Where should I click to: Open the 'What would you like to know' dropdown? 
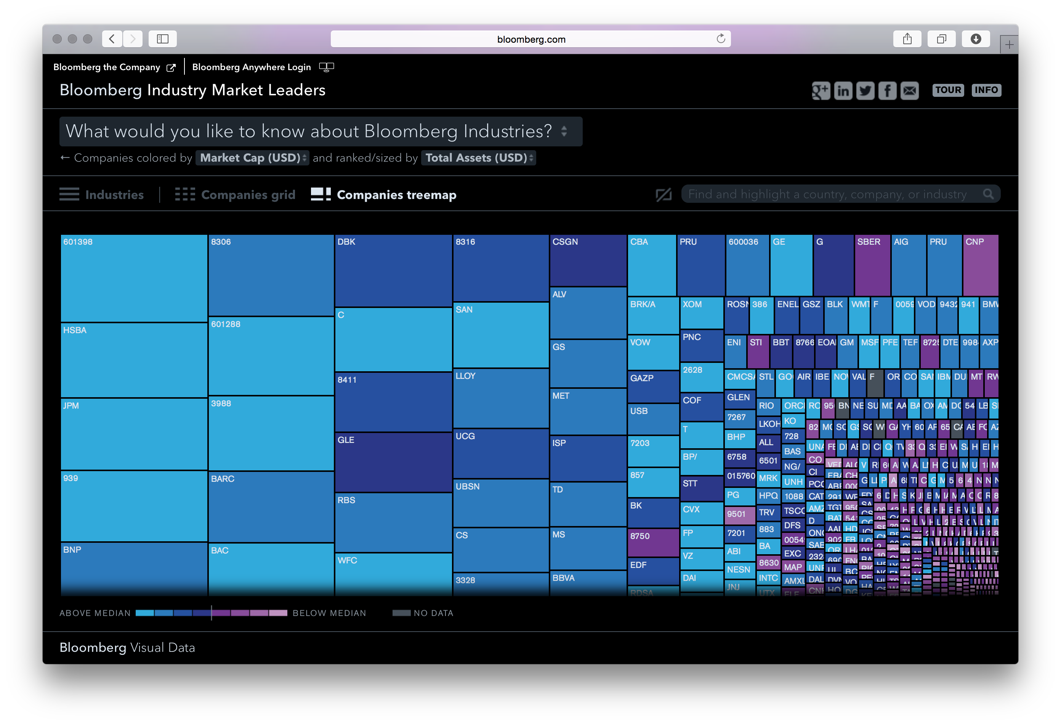tap(321, 132)
